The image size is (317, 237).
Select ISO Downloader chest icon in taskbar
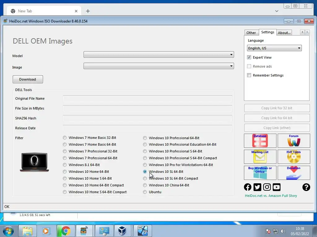84,231
